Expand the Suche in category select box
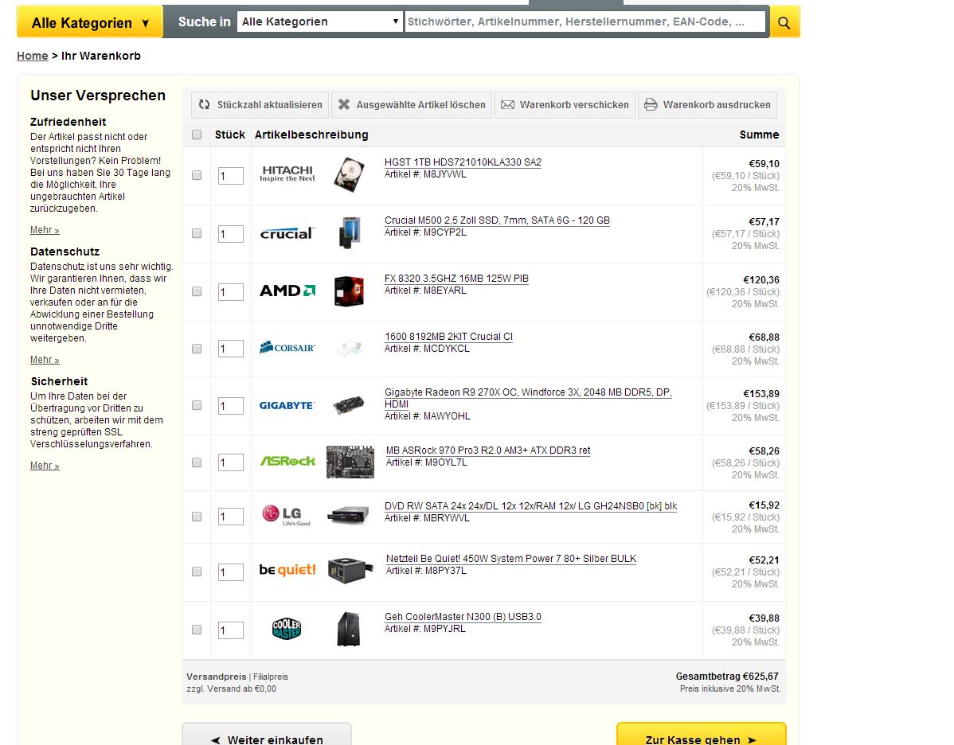Screen dimensions: 954x745 coord(319,22)
